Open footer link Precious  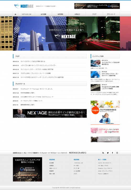pos(103,174)
